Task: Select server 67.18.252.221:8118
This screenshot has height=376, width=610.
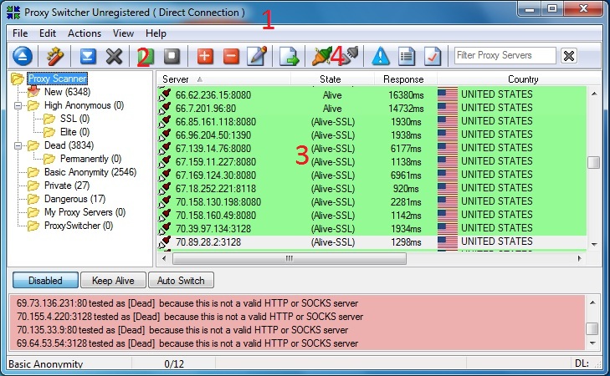Action: (216, 189)
